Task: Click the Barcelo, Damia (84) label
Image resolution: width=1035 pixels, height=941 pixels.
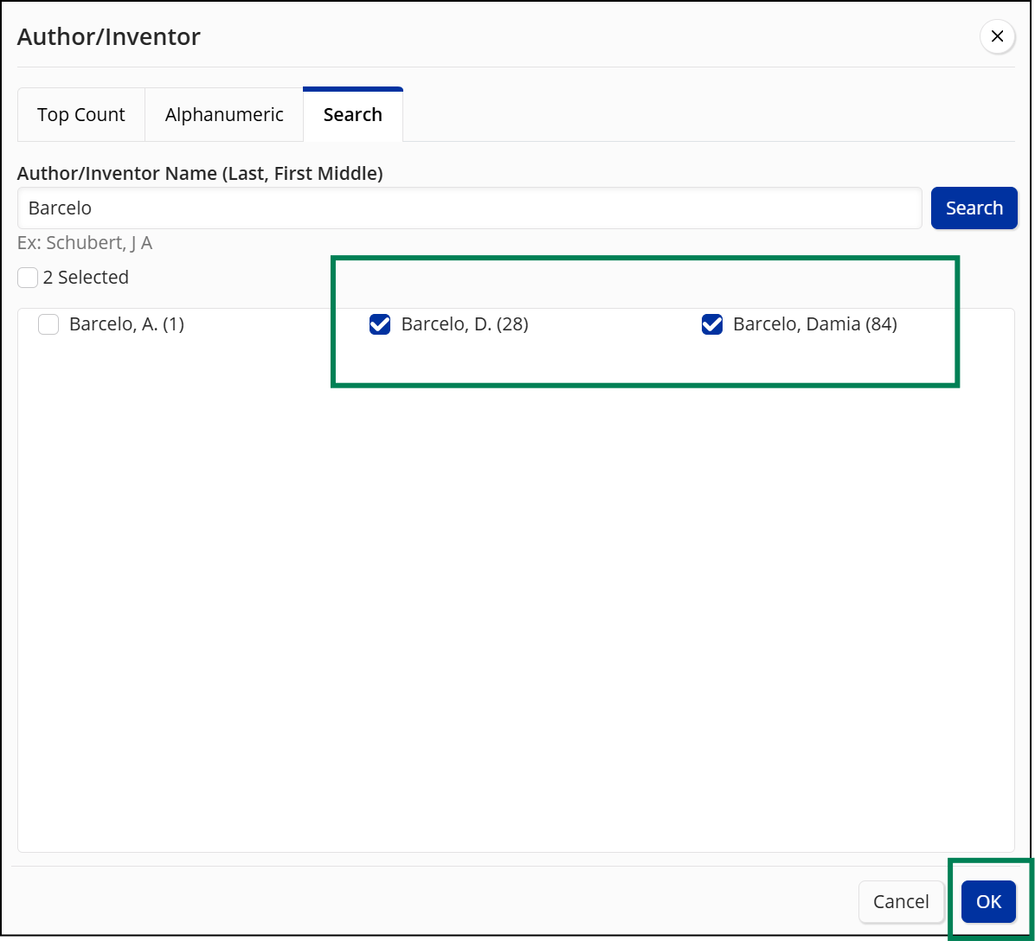Action: (815, 324)
